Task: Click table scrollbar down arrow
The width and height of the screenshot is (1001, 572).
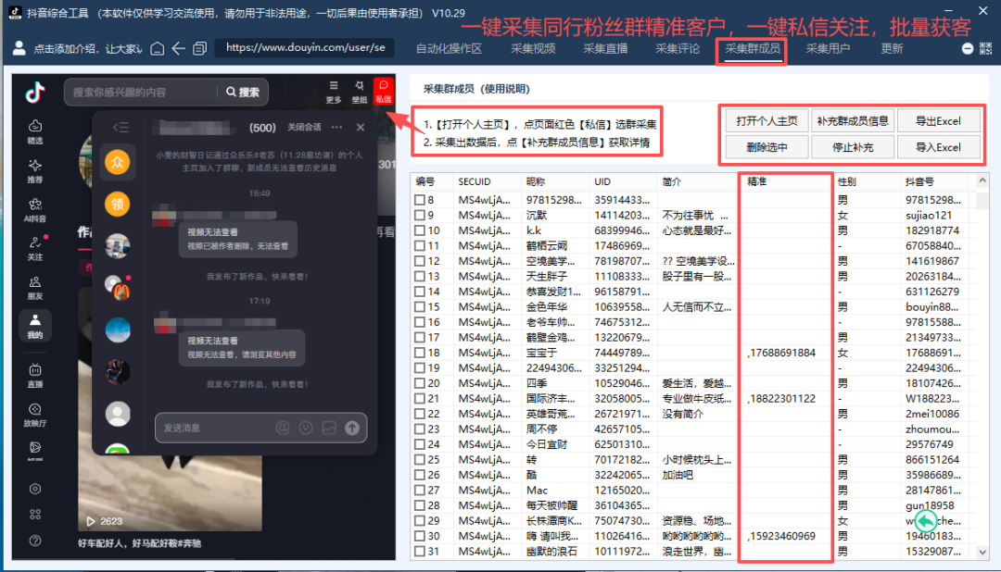Action: tap(982, 553)
